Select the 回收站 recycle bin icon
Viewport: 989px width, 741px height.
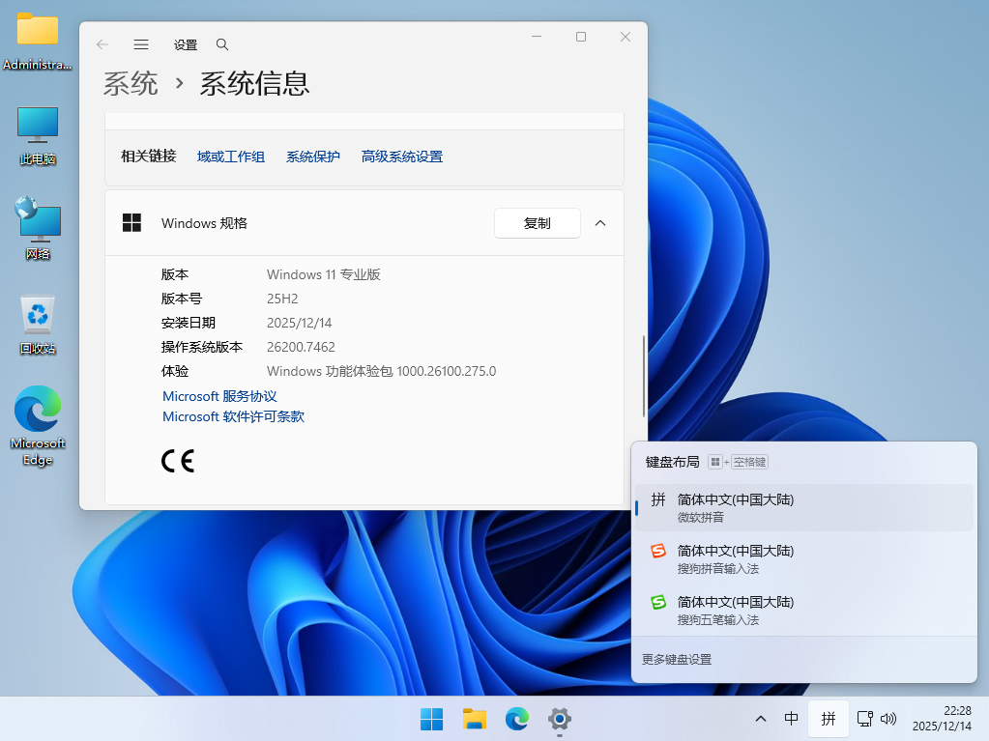[37, 325]
